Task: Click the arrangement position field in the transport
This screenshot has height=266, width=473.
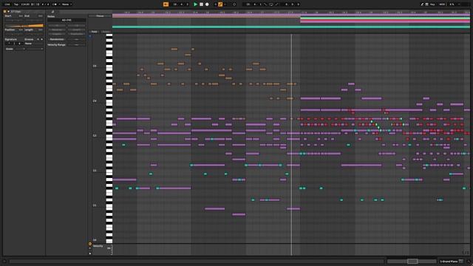Action: tap(181, 4)
